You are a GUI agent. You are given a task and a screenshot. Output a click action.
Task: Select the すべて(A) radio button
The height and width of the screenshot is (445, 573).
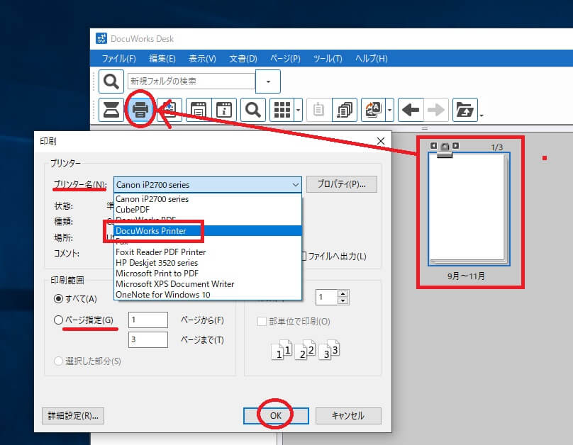pos(59,298)
